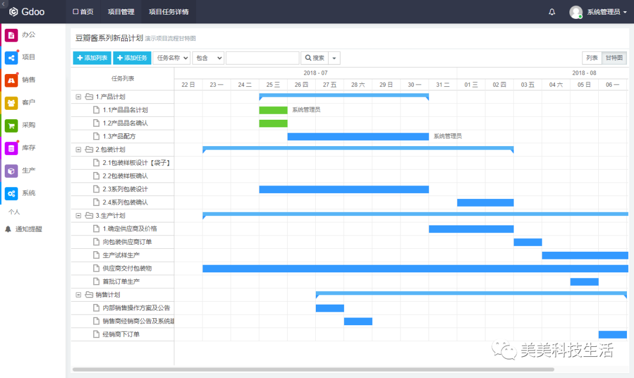Go to the 项目管理 tab

pyautogui.click(x=121, y=12)
